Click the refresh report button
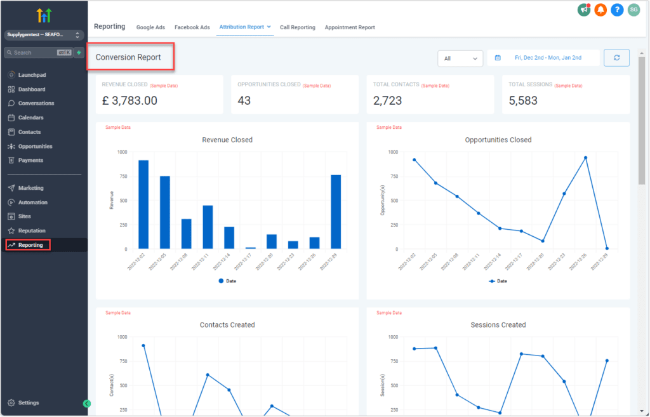 pos(616,58)
